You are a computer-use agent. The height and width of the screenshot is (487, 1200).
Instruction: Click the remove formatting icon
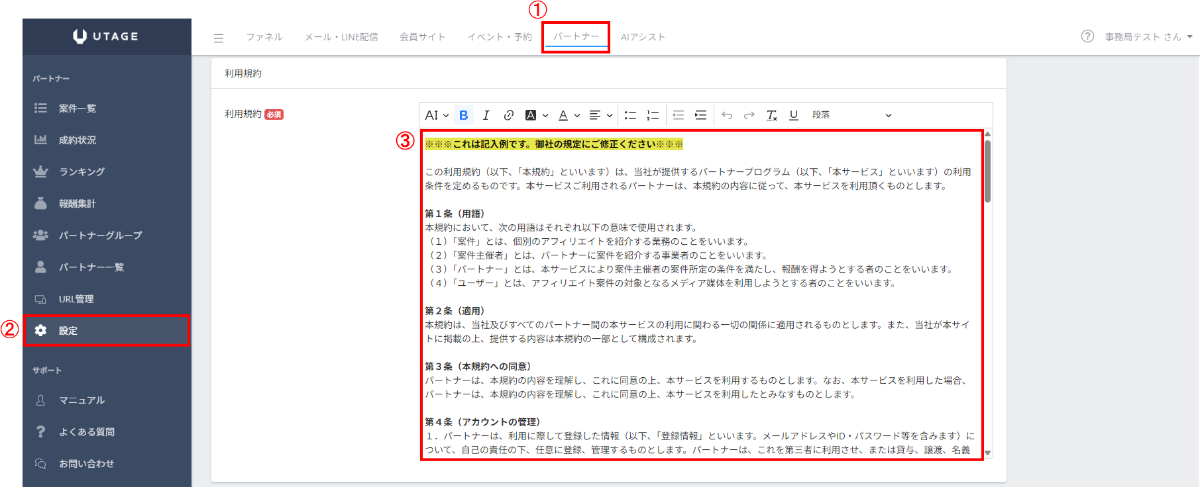(x=771, y=115)
